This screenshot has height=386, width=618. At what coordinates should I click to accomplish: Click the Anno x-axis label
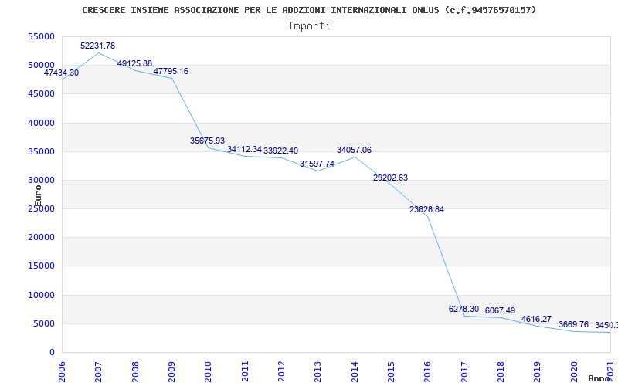coord(599,378)
